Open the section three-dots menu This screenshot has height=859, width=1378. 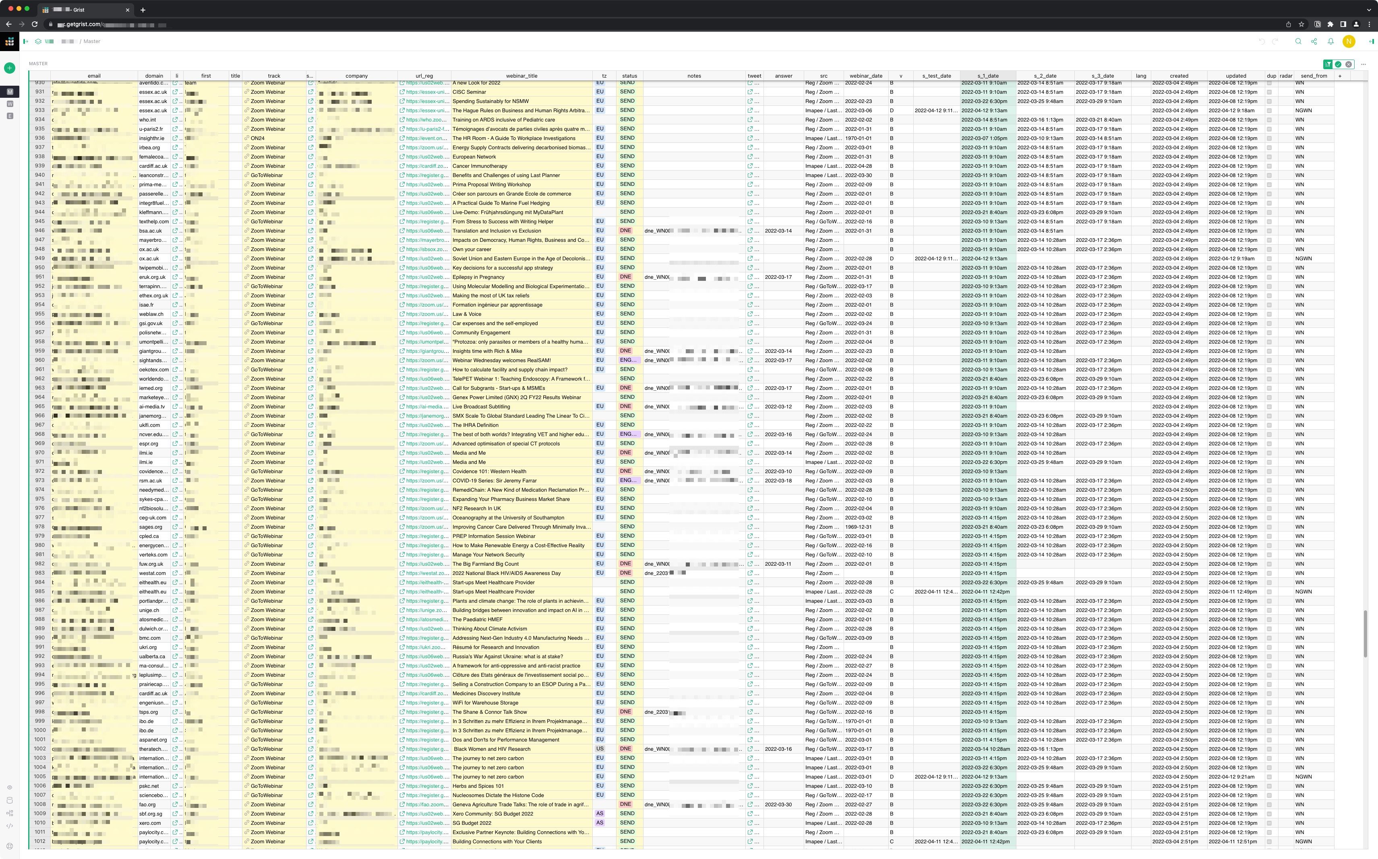(1363, 64)
